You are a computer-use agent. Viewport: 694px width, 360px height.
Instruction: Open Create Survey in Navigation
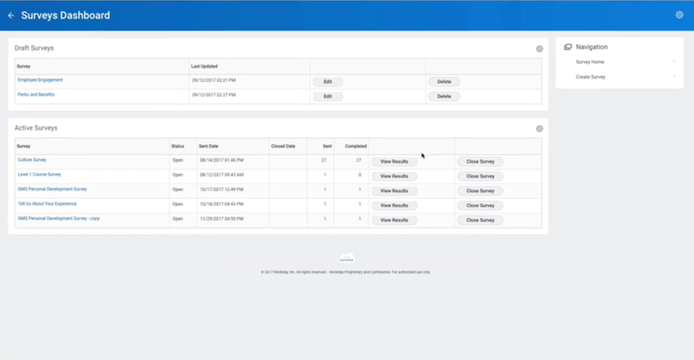click(591, 77)
